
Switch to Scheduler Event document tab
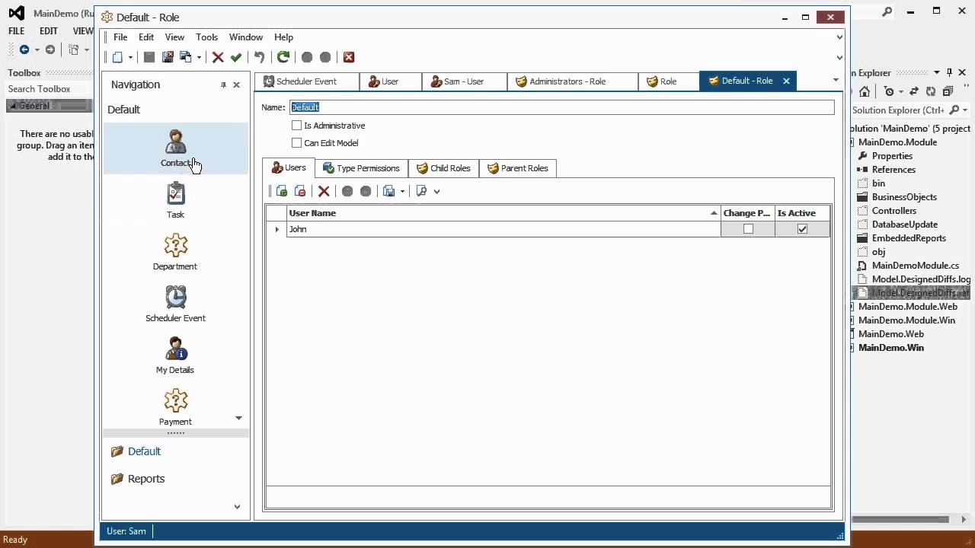pyautogui.click(x=306, y=81)
